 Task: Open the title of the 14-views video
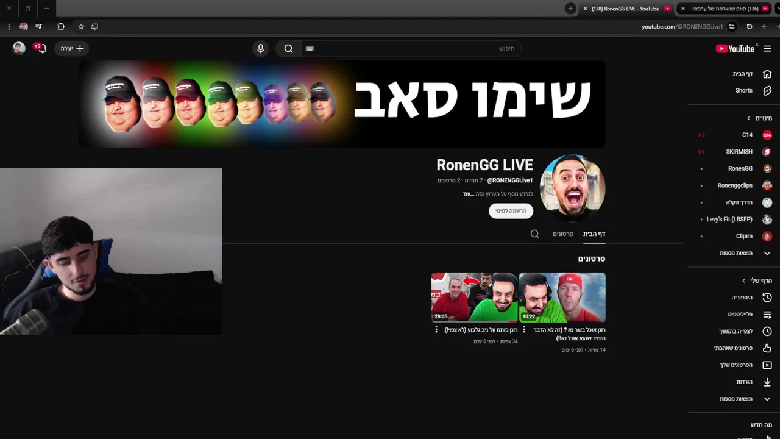(x=569, y=334)
